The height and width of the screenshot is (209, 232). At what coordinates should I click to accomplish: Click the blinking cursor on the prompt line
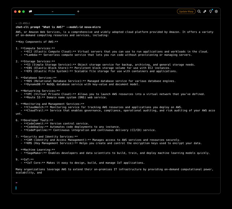(x=17, y=188)
